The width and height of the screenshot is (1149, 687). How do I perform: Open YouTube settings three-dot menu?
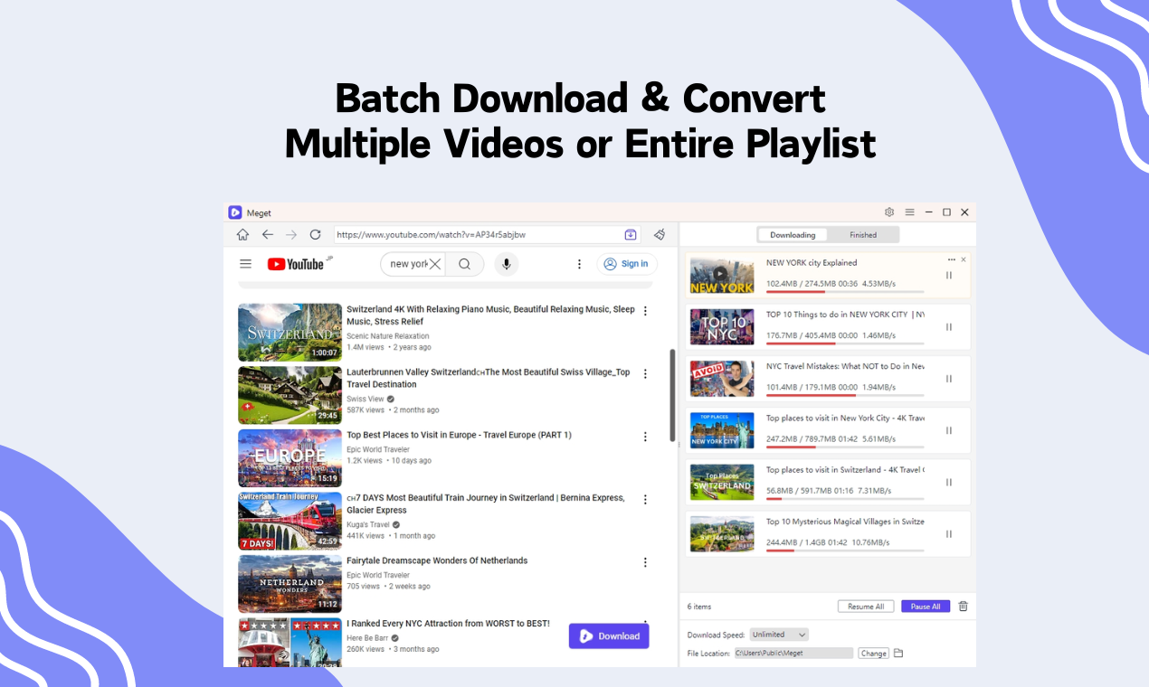coord(580,264)
